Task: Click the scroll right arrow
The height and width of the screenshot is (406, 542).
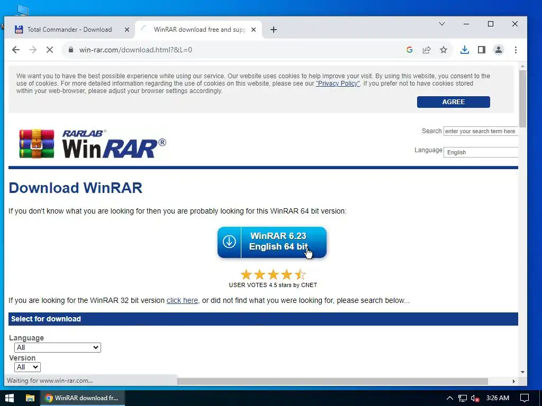Action: [514, 381]
